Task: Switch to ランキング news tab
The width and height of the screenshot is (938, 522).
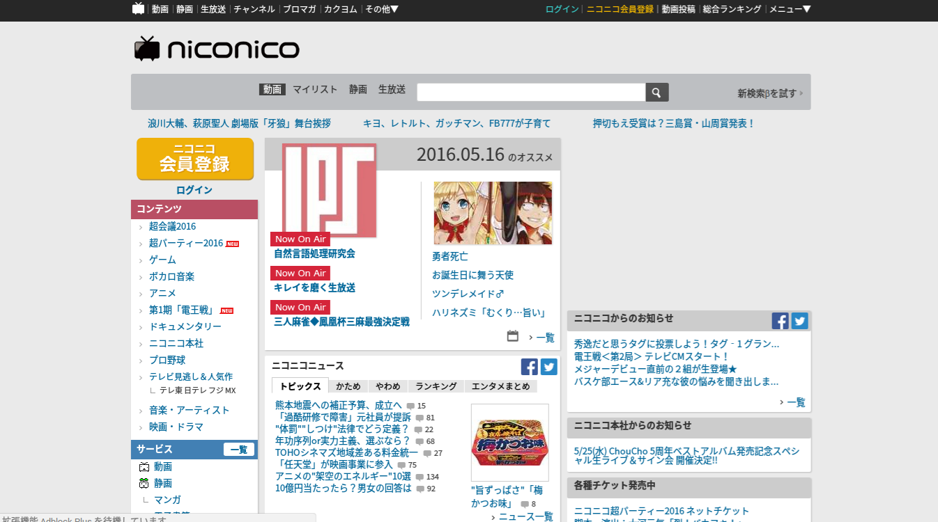Action: (436, 386)
